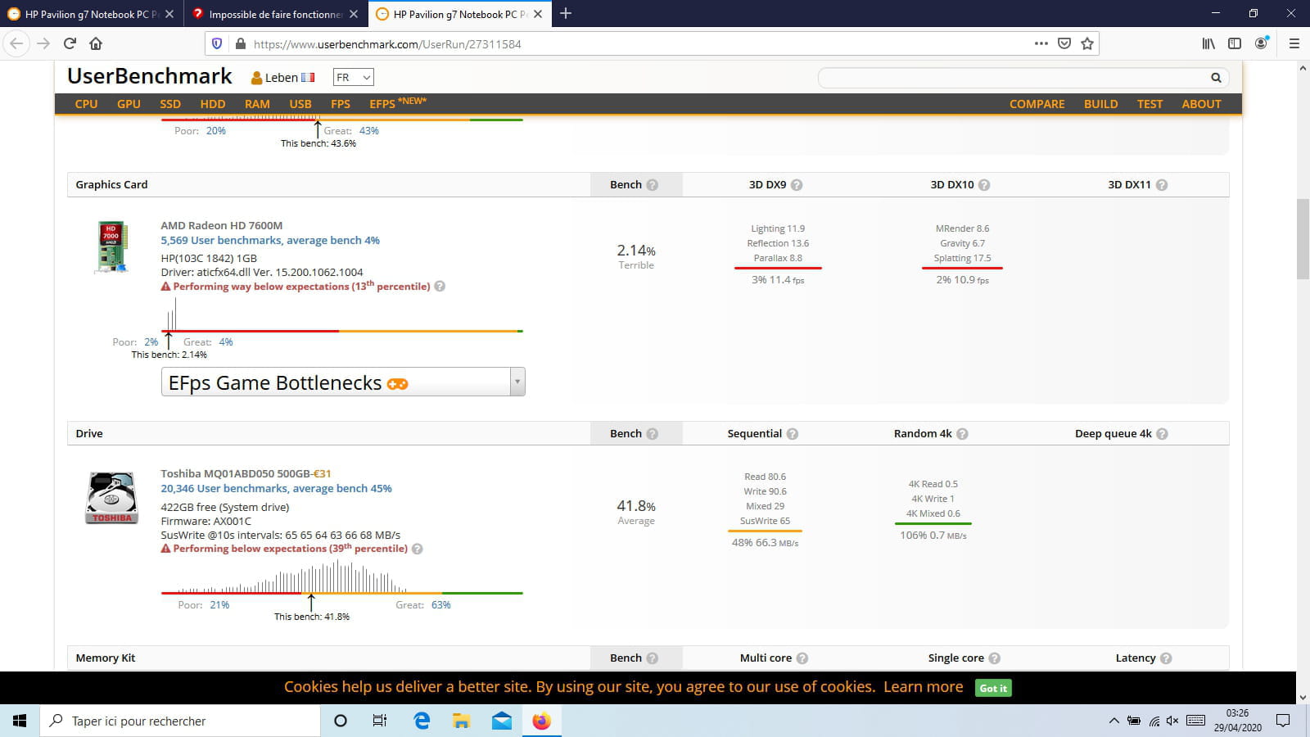The image size is (1310, 737).
Task: Open the tracking protection shield icon
Action: pos(217,43)
